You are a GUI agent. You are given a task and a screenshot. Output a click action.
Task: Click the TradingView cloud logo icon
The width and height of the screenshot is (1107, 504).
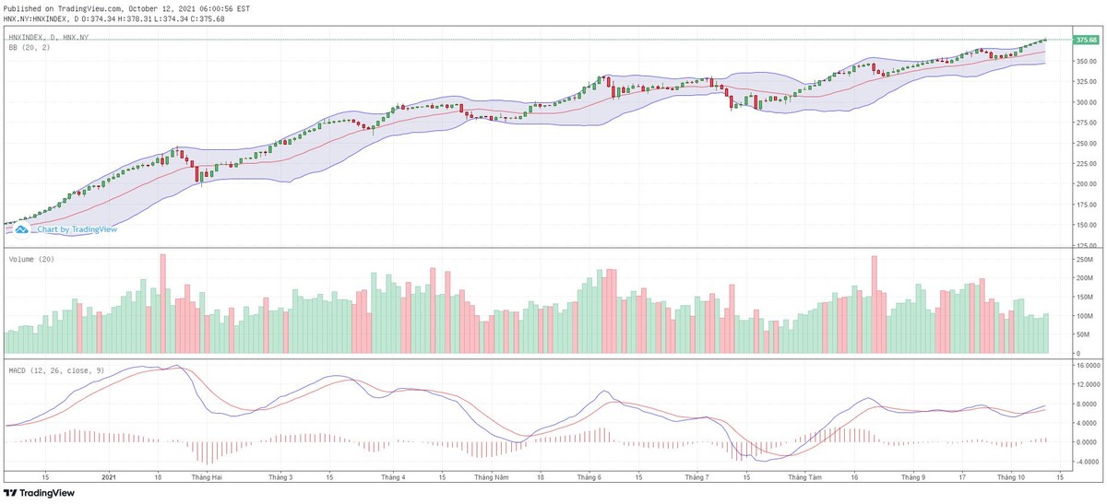pos(23,229)
